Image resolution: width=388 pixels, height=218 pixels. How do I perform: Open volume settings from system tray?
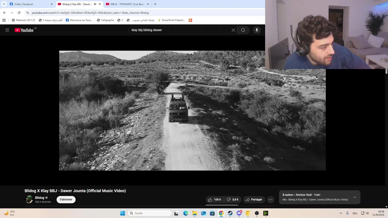click(367, 213)
